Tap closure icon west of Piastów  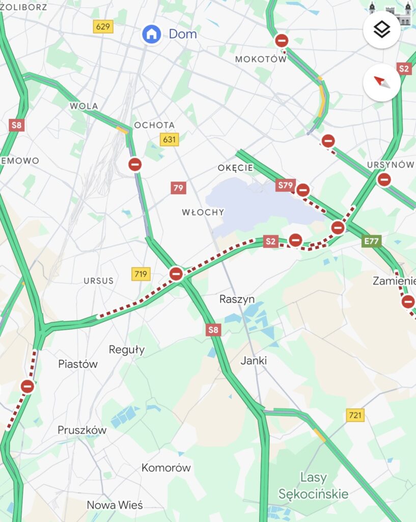27,386
